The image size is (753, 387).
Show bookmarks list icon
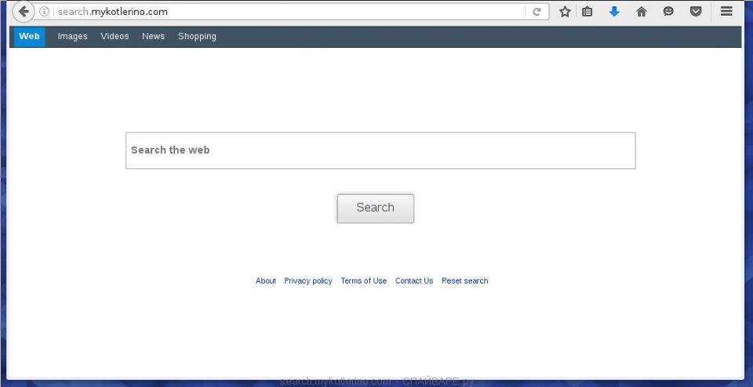tap(587, 12)
